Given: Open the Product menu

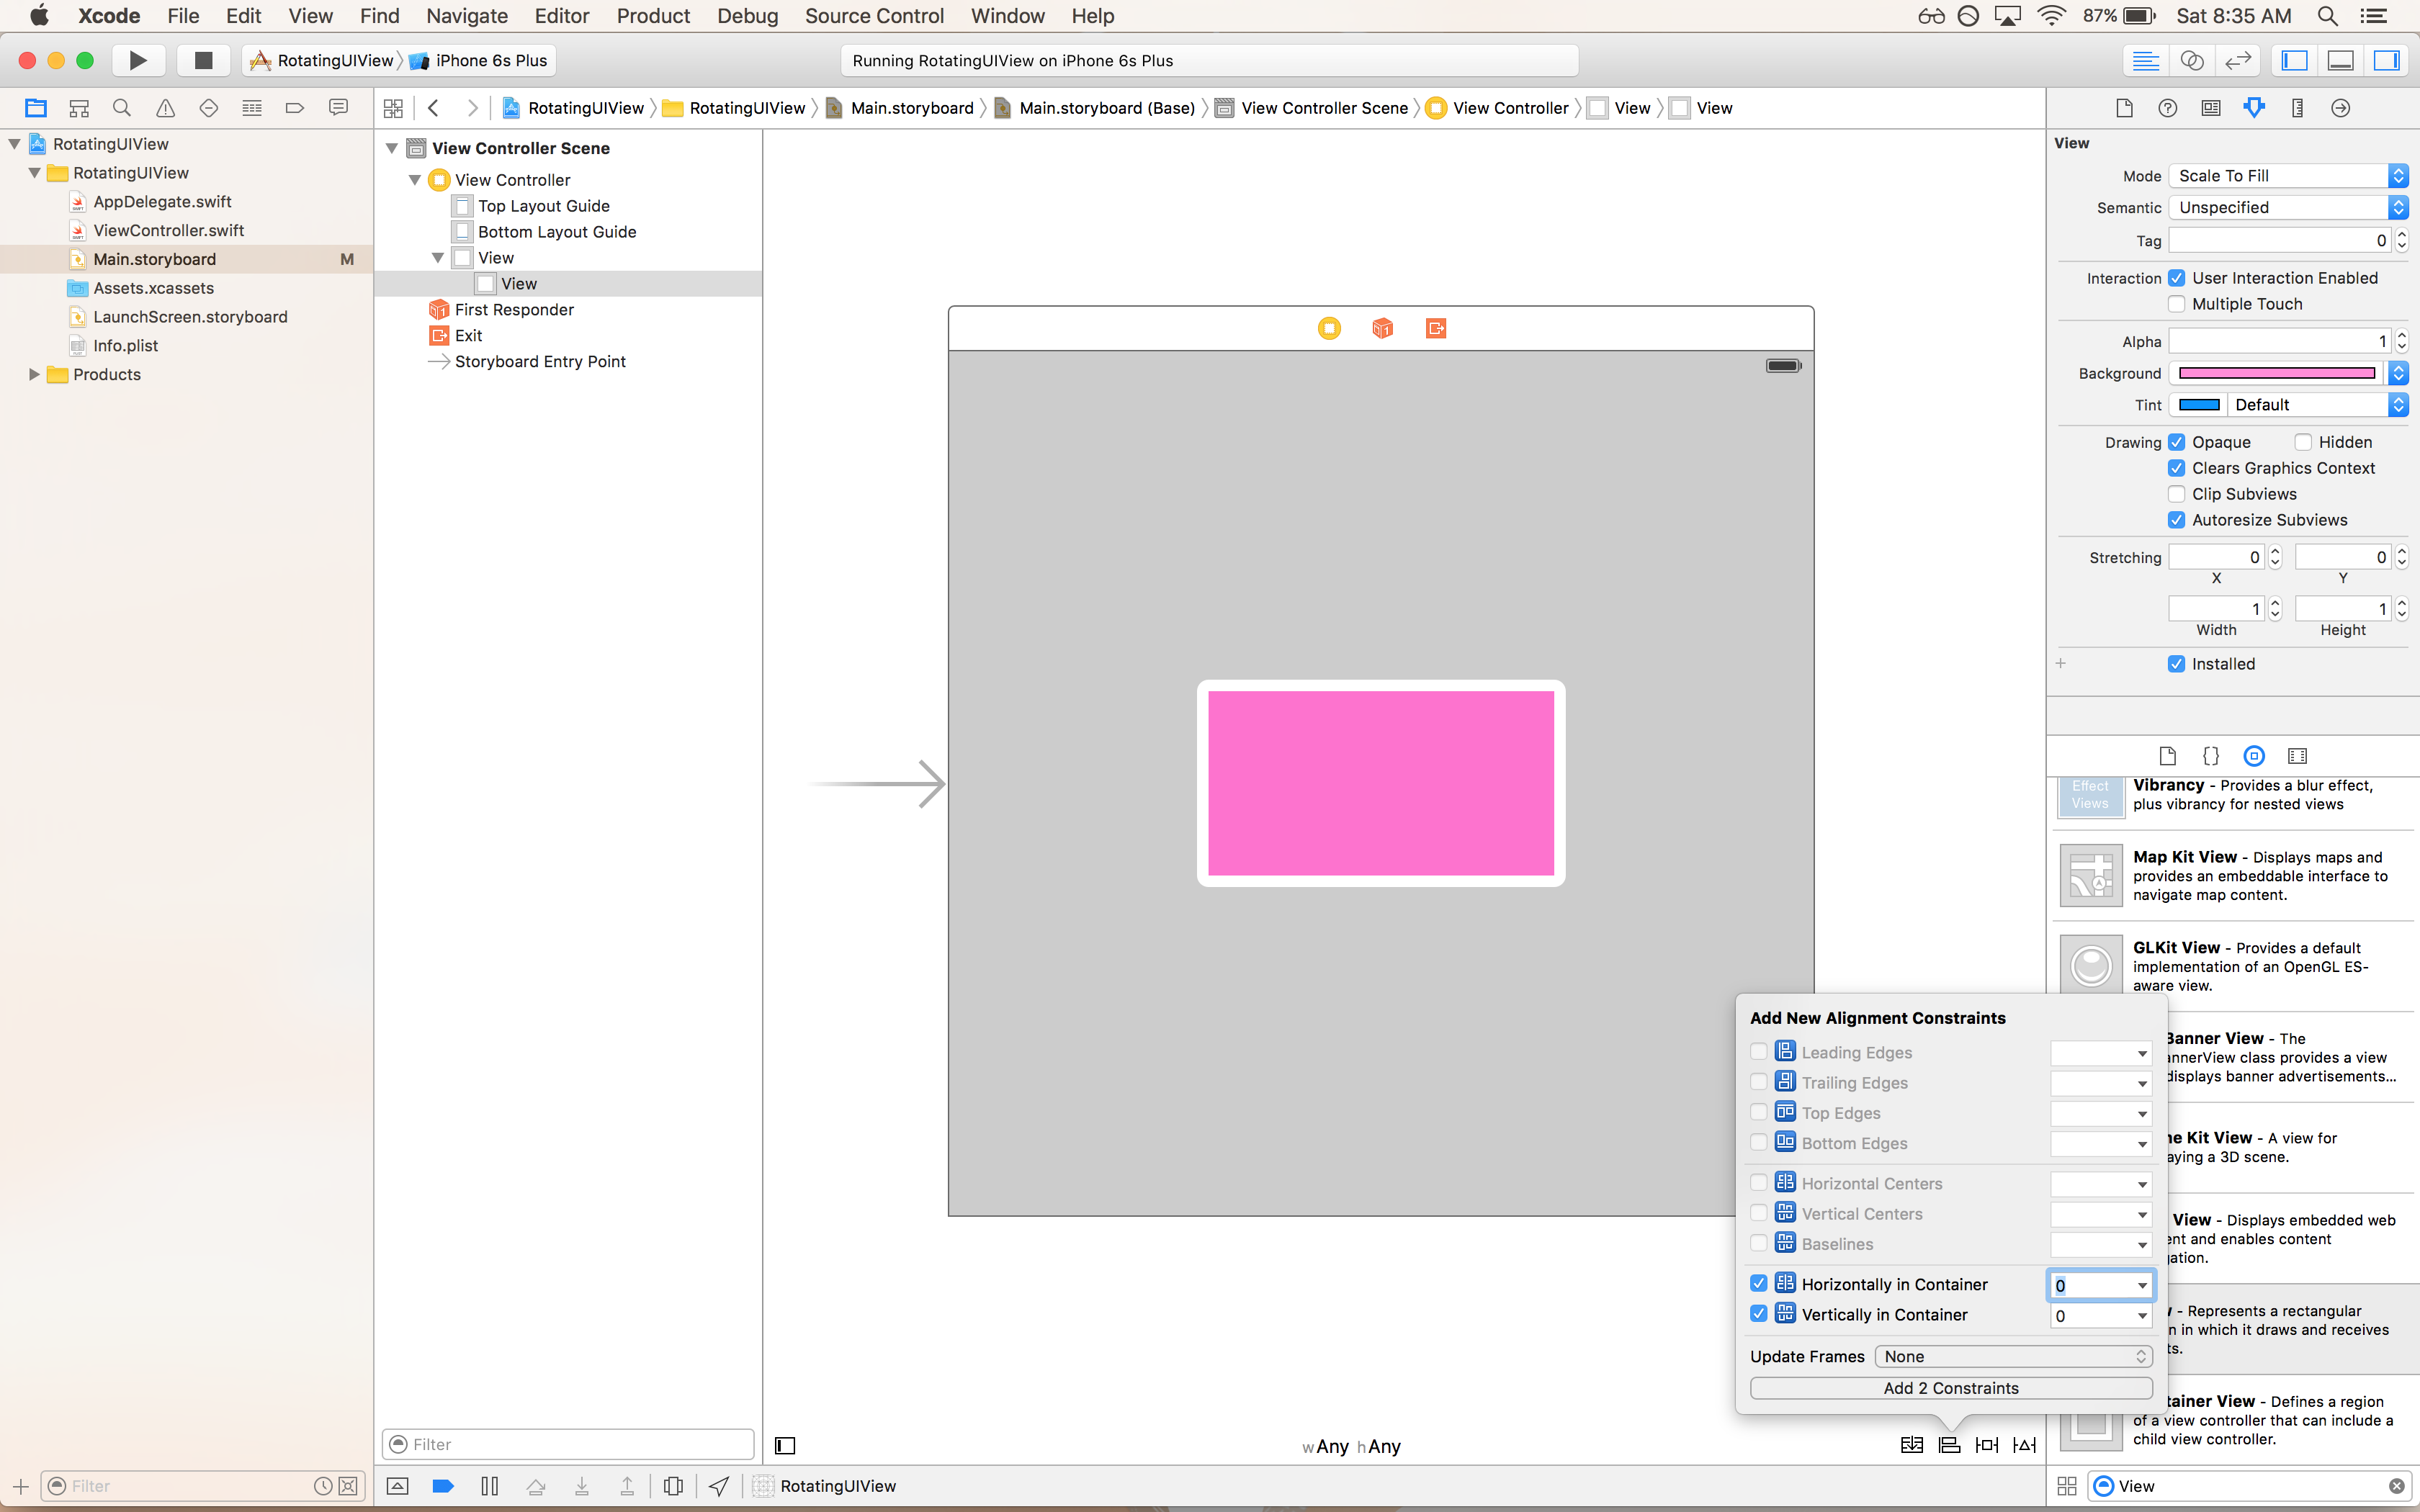Looking at the screenshot, I should [653, 16].
